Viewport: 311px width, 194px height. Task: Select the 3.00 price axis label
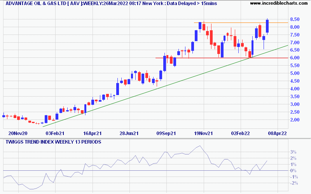pyautogui.click(x=295, y=104)
